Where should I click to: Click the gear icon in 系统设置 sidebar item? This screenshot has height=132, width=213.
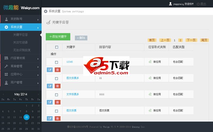(6, 27)
